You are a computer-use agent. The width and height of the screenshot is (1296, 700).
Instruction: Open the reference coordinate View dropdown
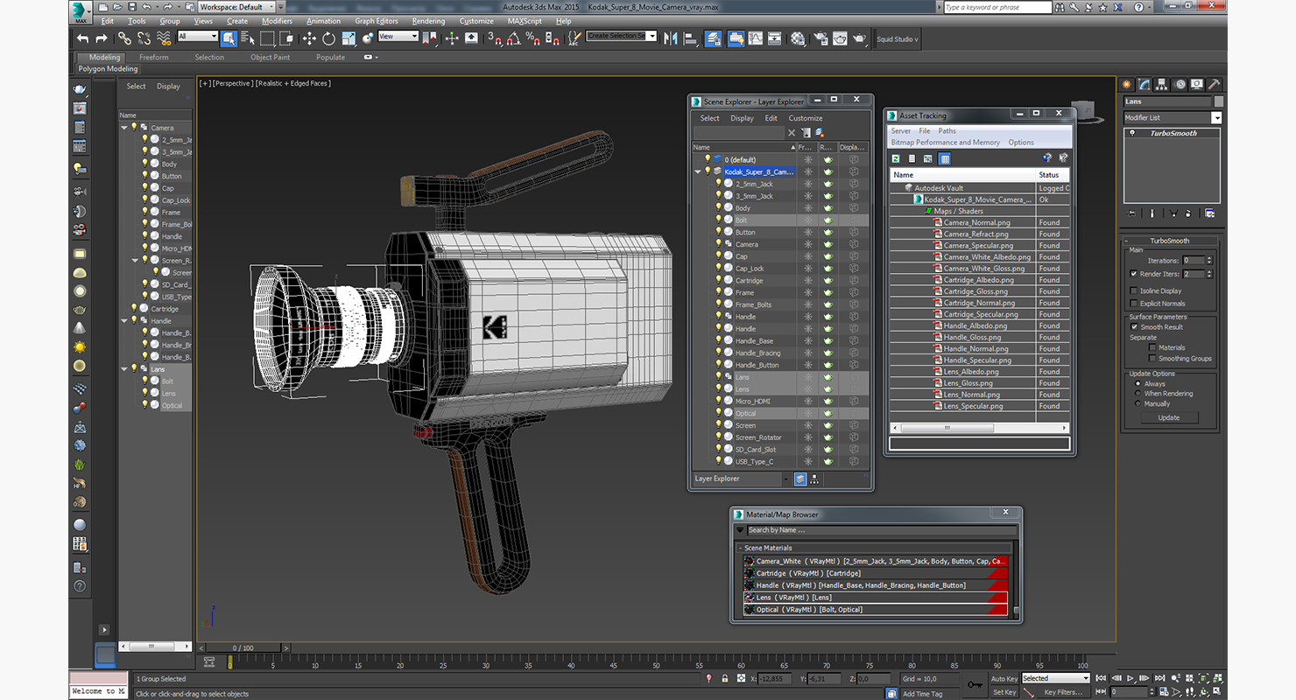tap(398, 37)
